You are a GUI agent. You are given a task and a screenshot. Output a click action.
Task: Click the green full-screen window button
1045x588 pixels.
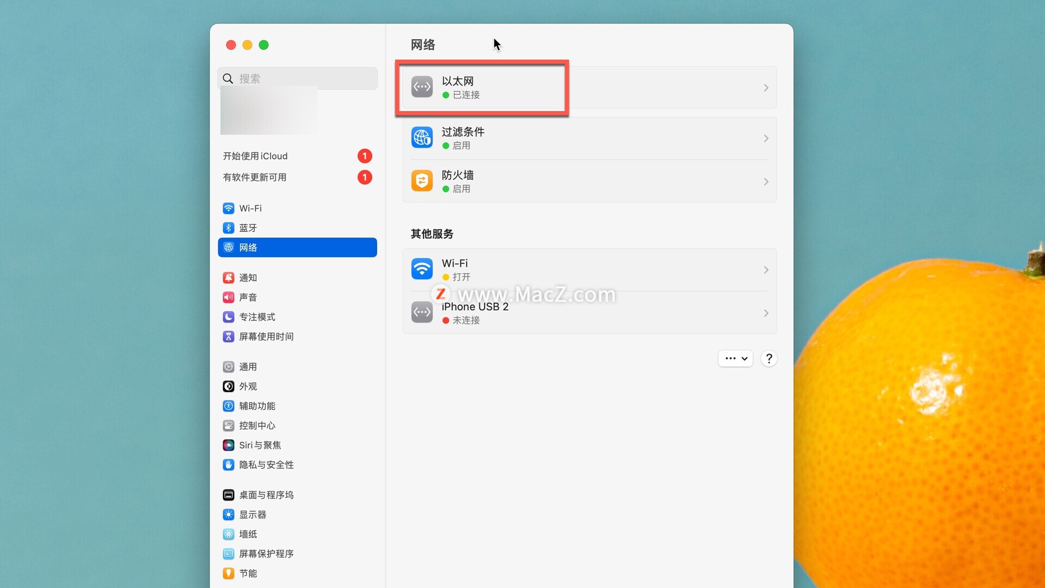tap(263, 45)
